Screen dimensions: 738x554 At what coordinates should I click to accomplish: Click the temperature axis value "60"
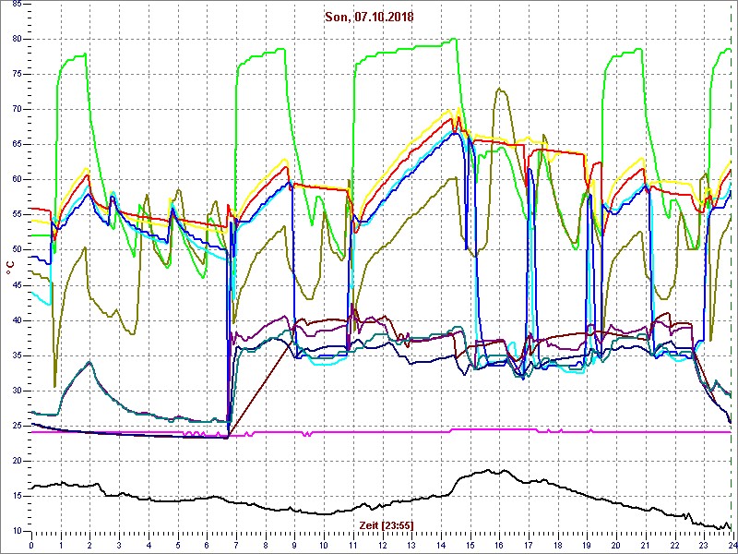[16, 179]
